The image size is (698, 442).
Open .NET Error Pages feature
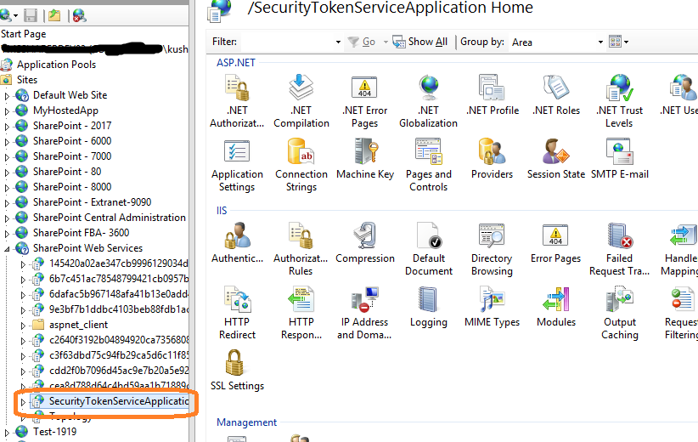click(364, 101)
